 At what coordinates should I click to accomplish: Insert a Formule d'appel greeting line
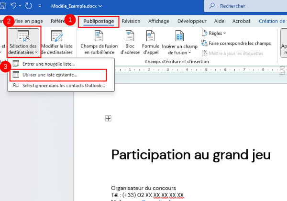[151, 42]
